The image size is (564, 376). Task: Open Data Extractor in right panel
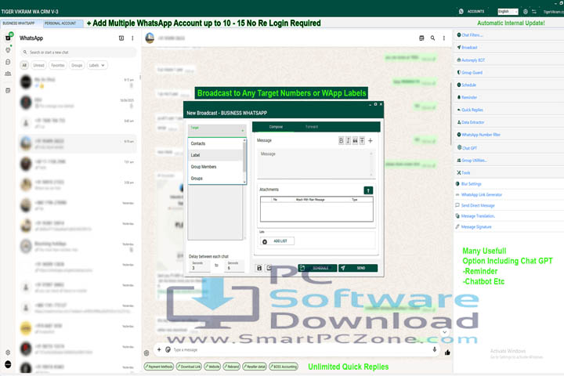tap(471, 122)
